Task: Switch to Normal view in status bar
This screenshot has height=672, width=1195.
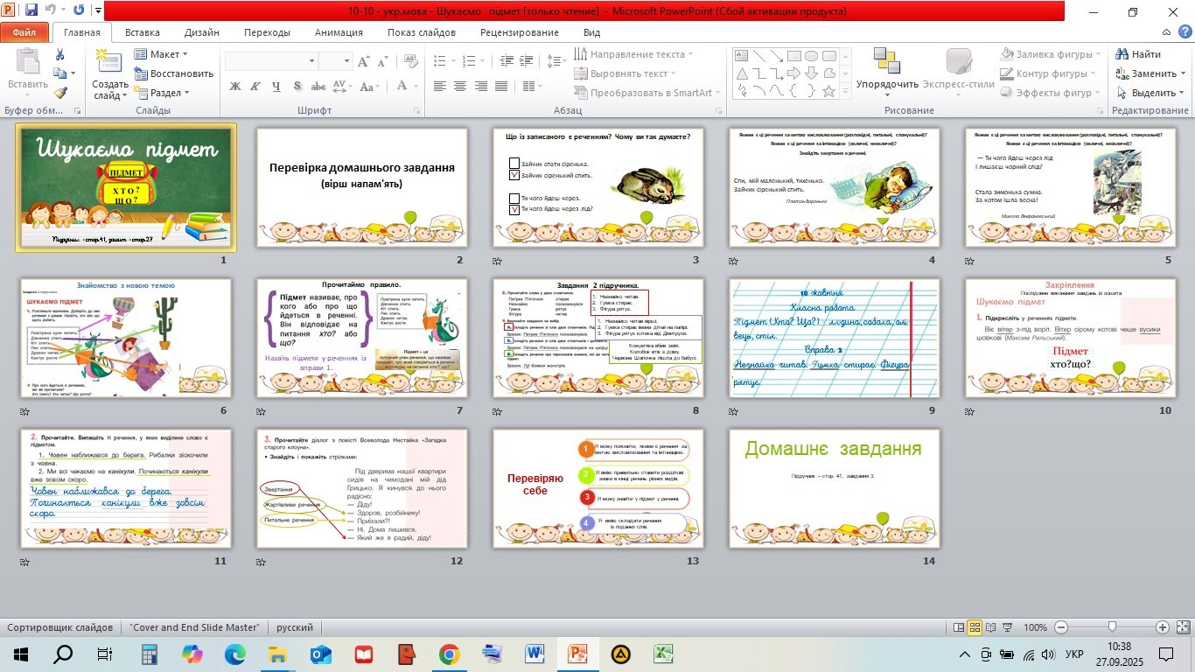Action: tap(960, 627)
